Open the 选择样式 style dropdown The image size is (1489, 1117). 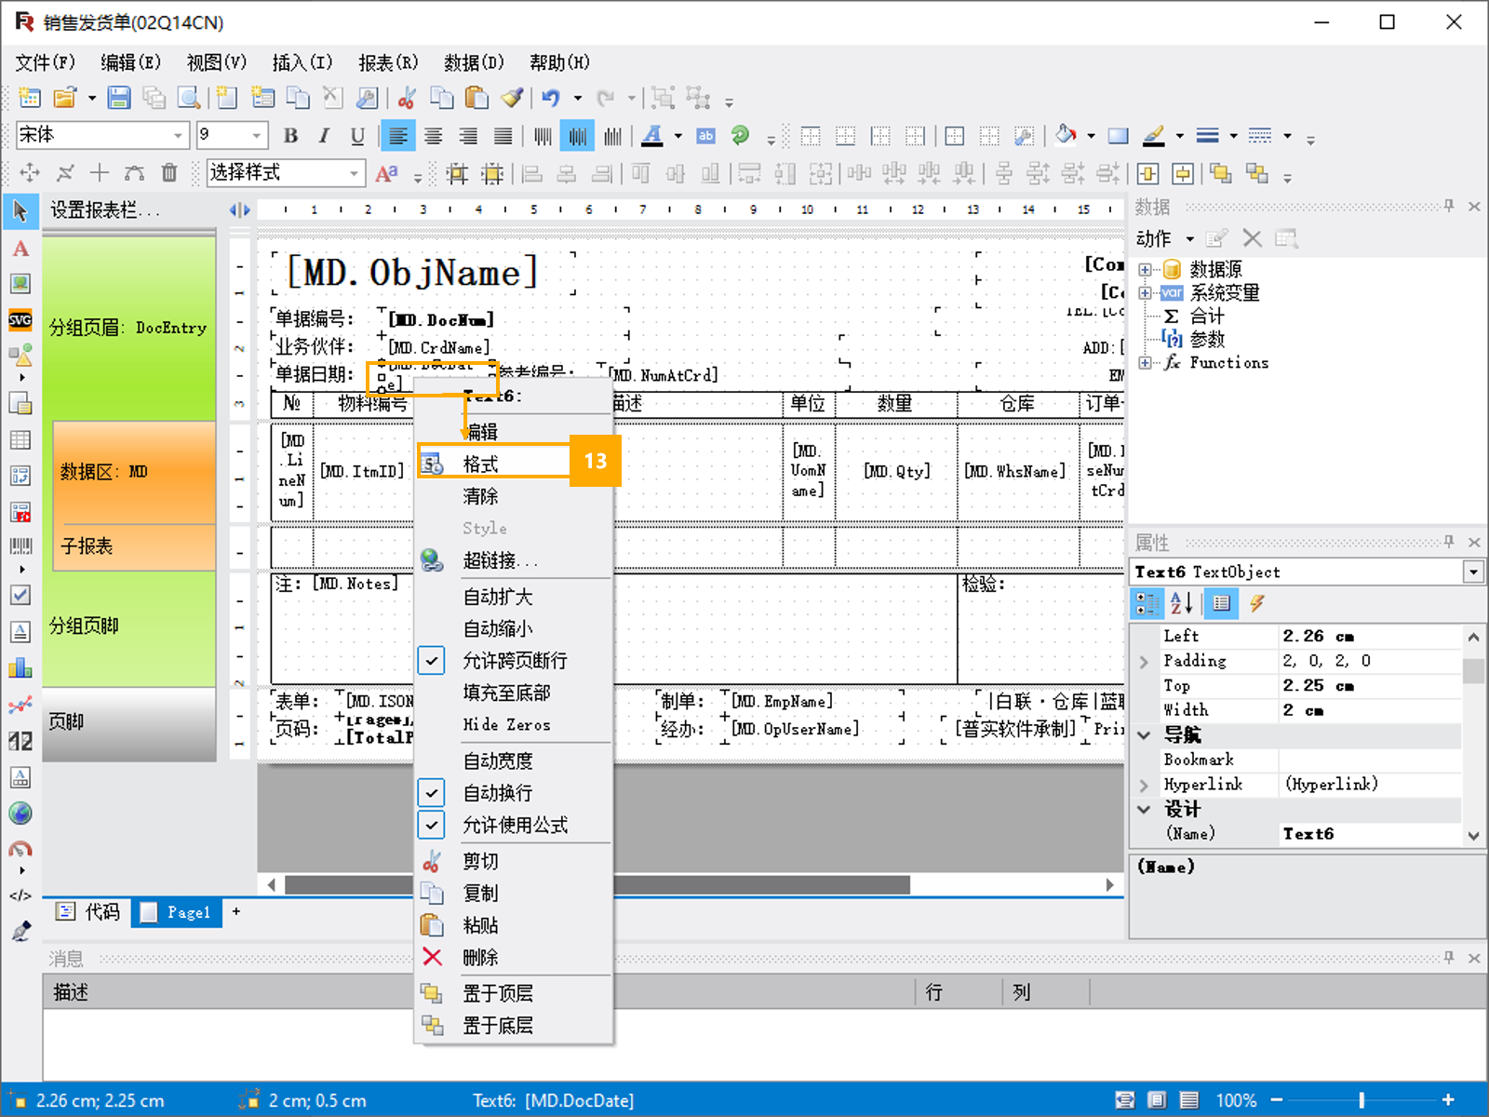pyautogui.click(x=354, y=173)
